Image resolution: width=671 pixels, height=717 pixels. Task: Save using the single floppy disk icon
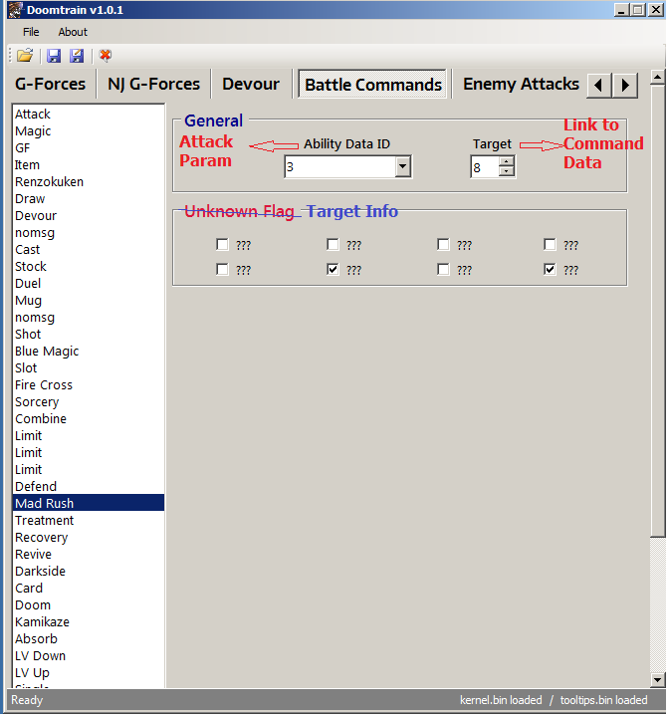pos(54,56)
